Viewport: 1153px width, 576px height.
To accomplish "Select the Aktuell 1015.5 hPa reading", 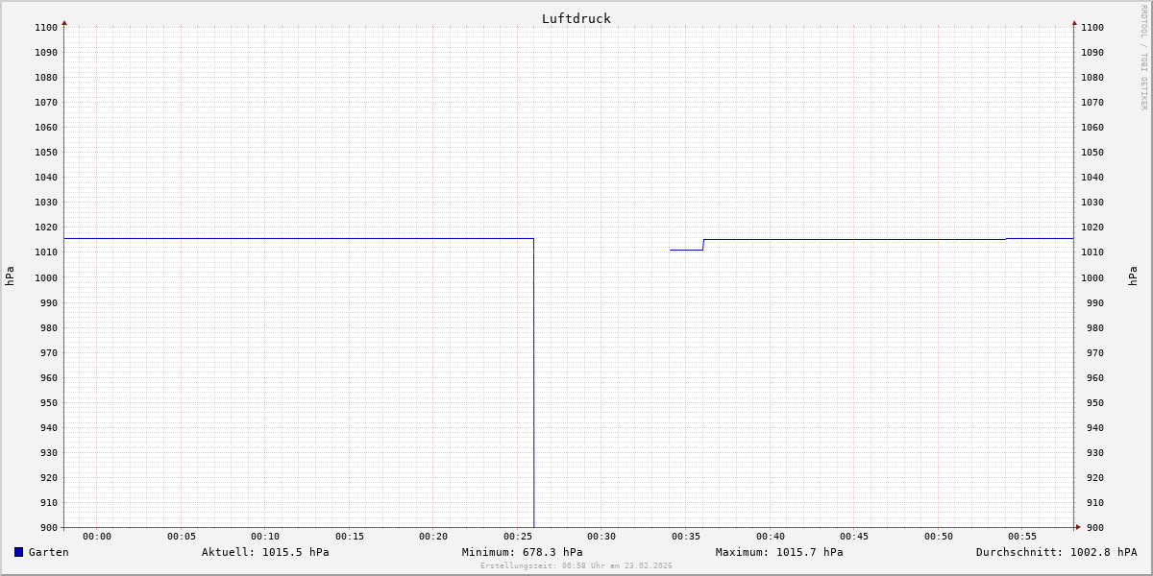I will click(265, 552).
